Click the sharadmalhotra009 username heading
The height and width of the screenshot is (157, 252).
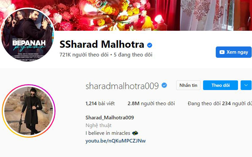[x=122, y=86]
